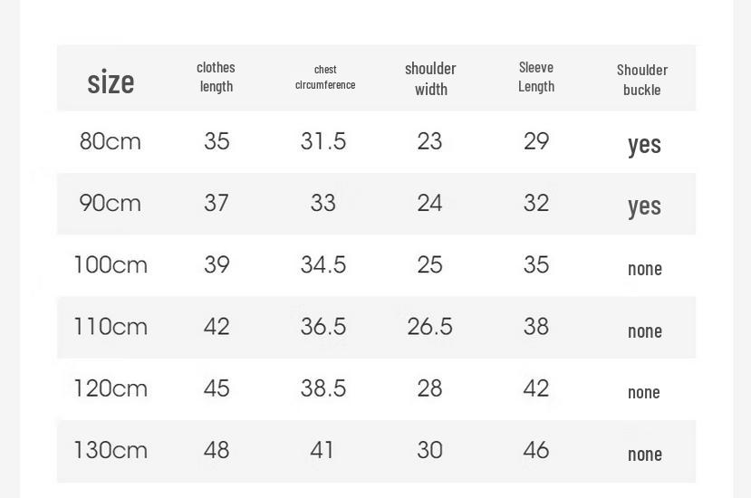Screen dimensions: 751x498
Task: Click the 120cm size row label
Action: 111,388
